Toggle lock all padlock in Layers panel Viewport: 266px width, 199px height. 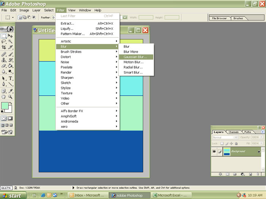pos(236,144)
